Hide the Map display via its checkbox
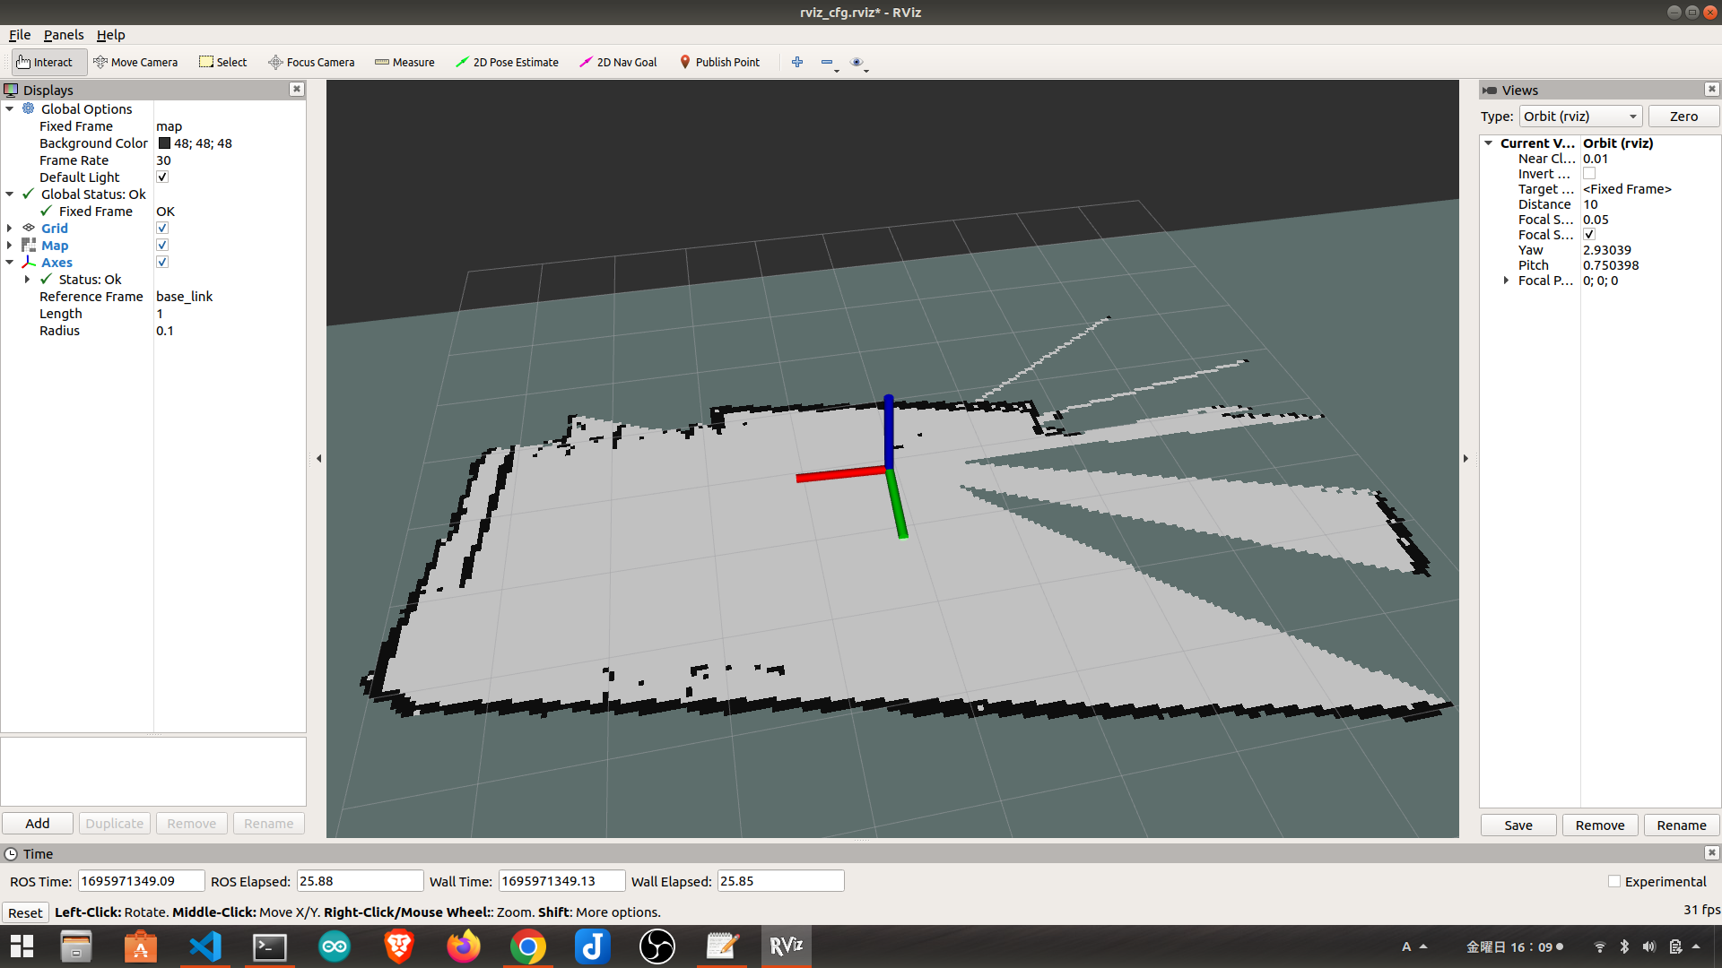This screenshot has height=968, width=1722. click(162, 245)
